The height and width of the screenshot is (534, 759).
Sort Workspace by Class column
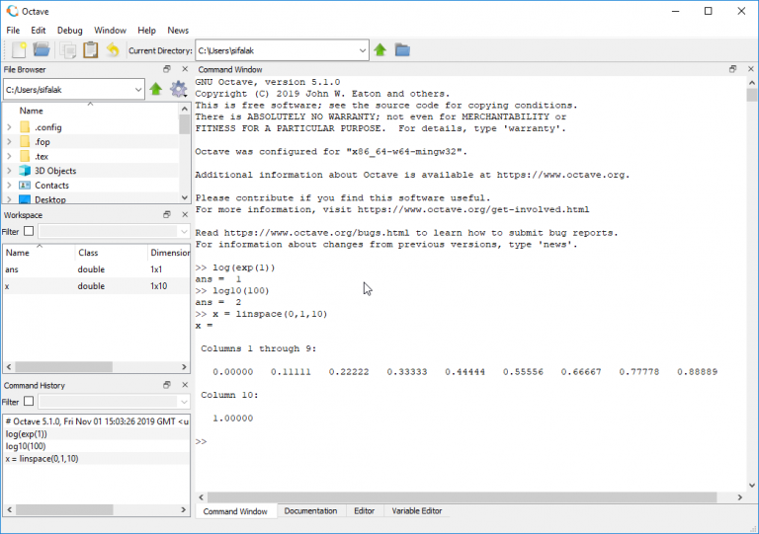tap(111, 253)
